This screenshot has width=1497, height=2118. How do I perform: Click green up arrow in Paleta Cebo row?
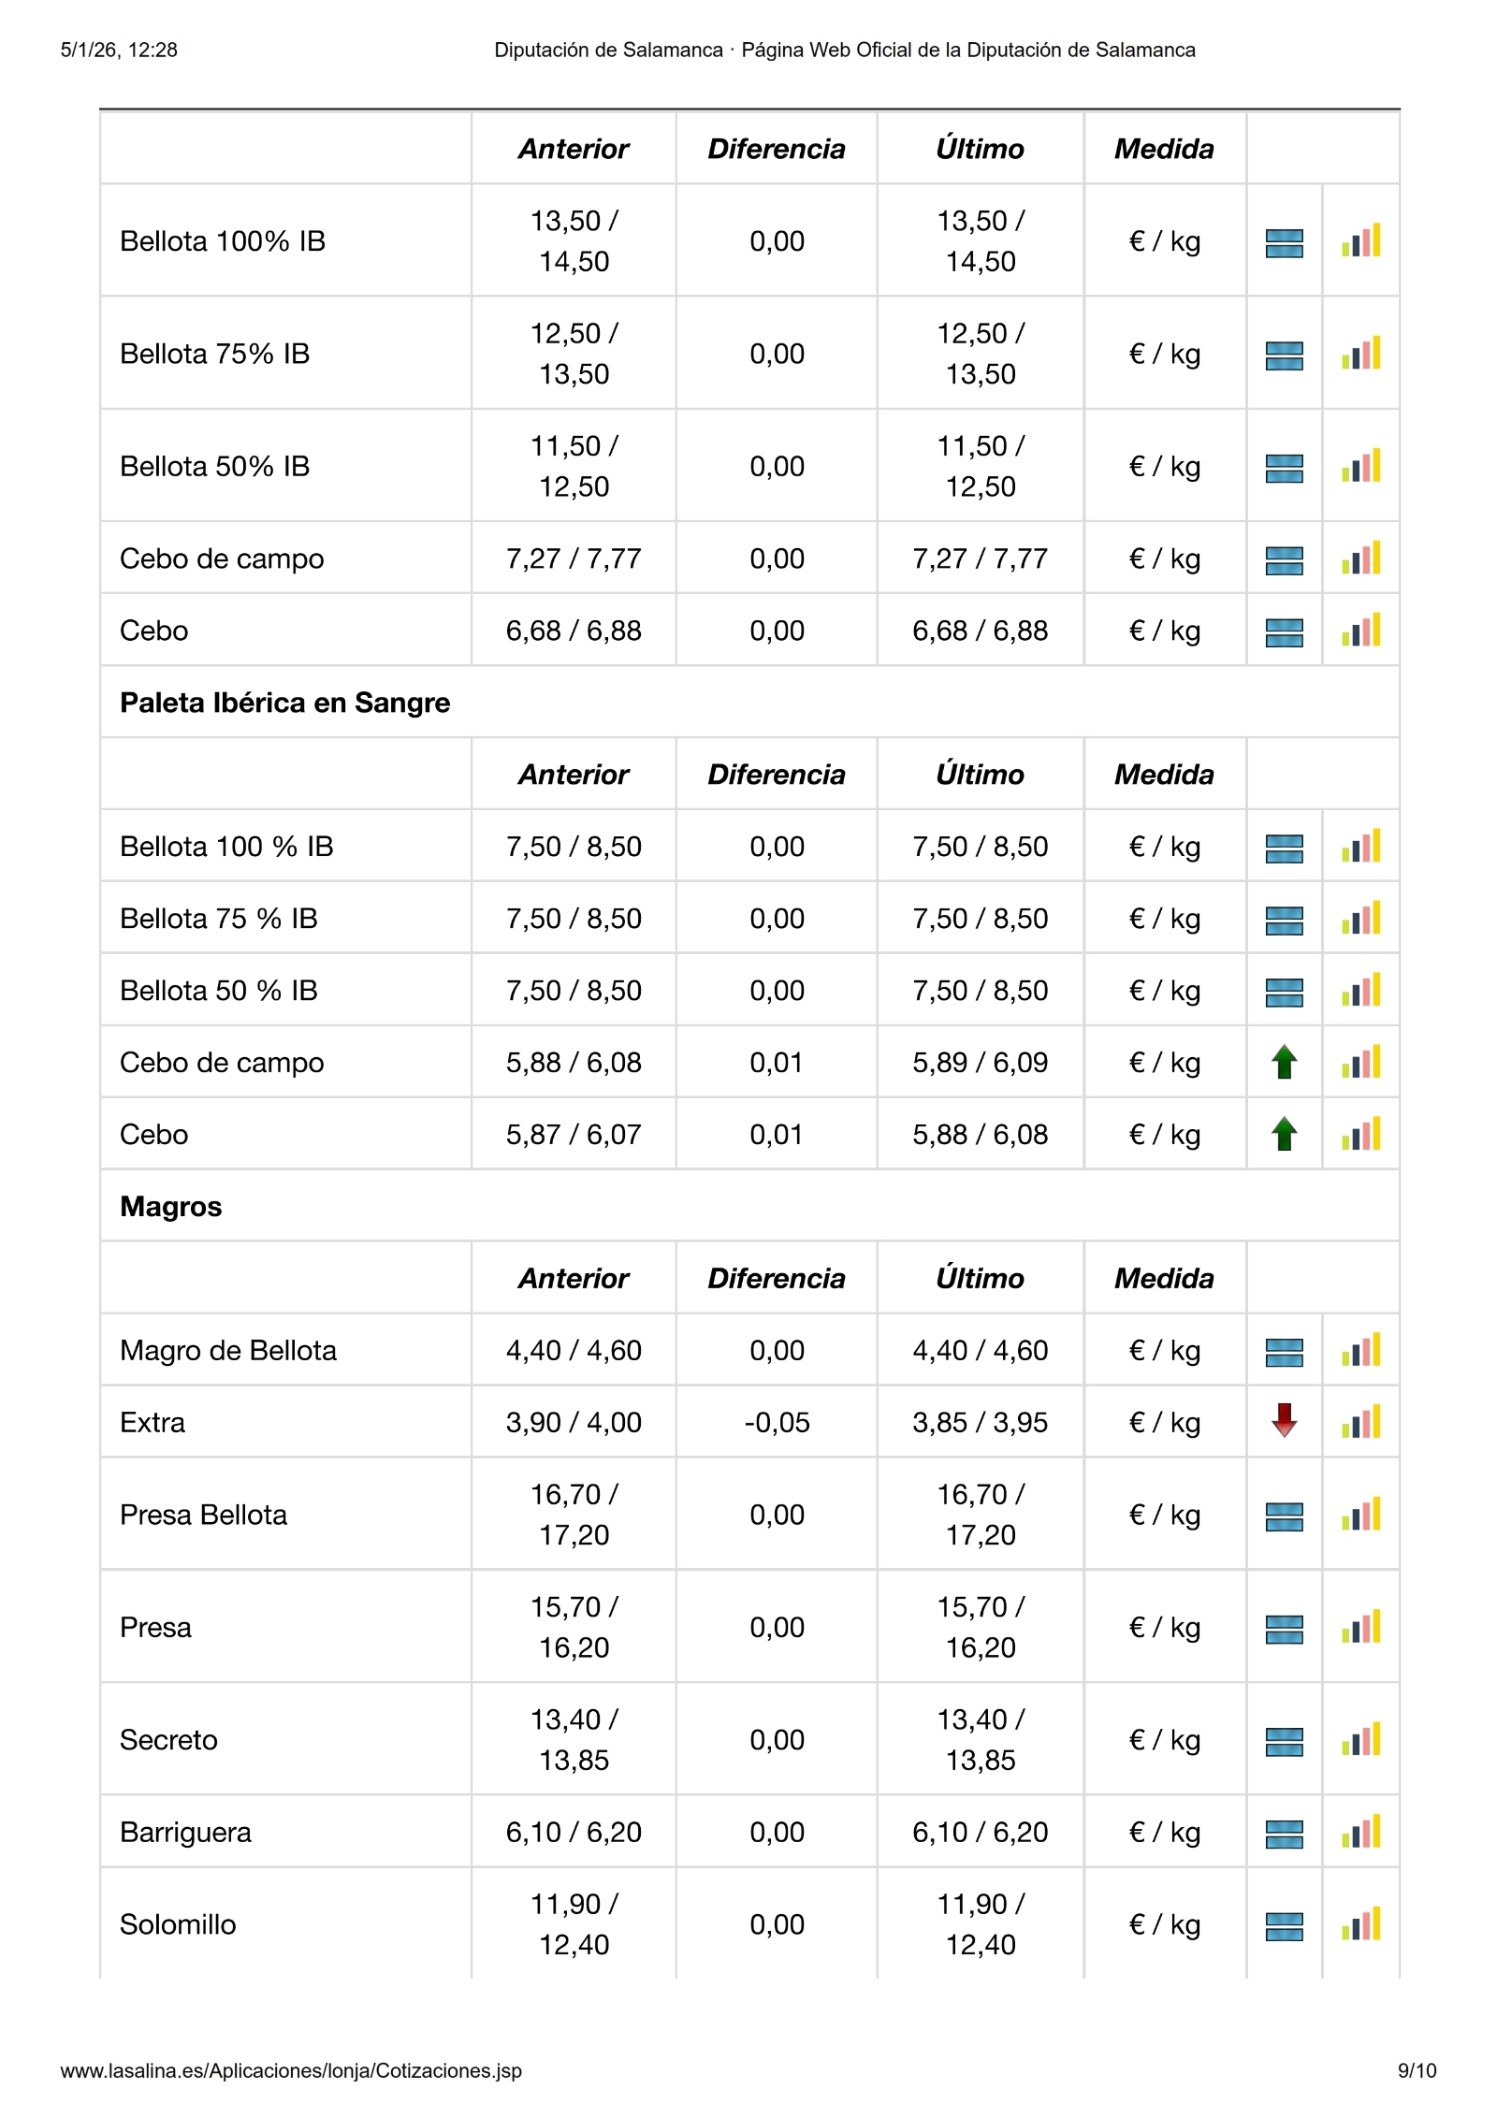click(1284, 1135)
